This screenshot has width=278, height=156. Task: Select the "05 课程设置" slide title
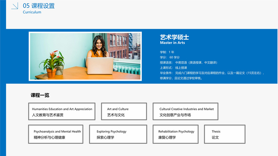click(x=39, y=6)
